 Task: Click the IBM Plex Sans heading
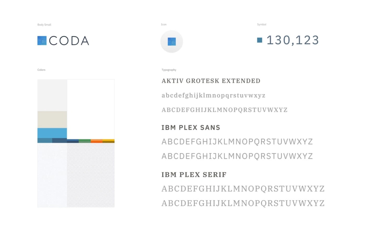pos(191,128)
